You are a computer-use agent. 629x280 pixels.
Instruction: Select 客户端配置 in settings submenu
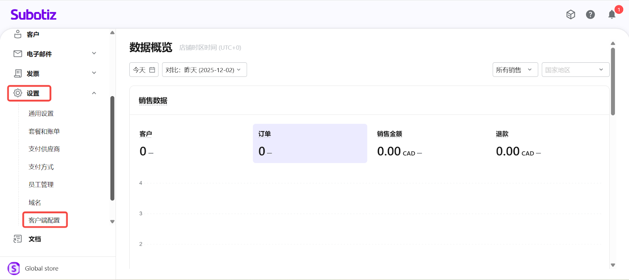44,220
